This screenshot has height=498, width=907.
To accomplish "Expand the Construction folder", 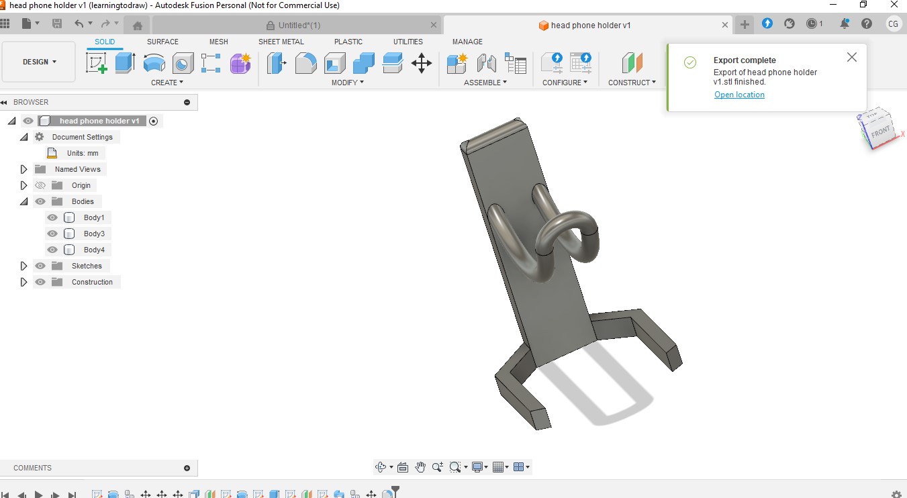I will tap(23, 282).
